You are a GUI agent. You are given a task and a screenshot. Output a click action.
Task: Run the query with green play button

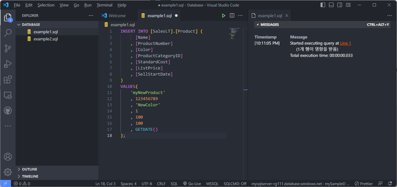(223, 16)
